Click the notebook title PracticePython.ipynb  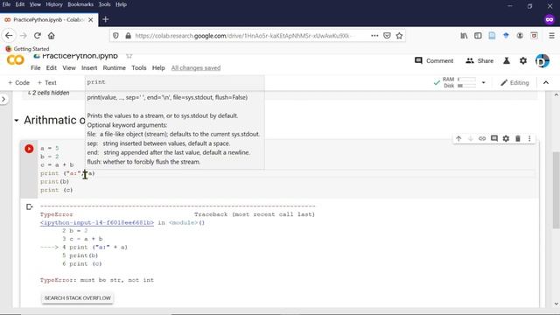(x=80, y=56)
